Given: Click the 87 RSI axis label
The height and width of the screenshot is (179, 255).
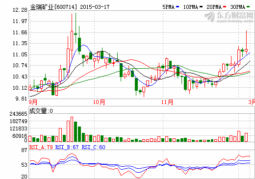Looking at the screenshot, I should point(24,150).
